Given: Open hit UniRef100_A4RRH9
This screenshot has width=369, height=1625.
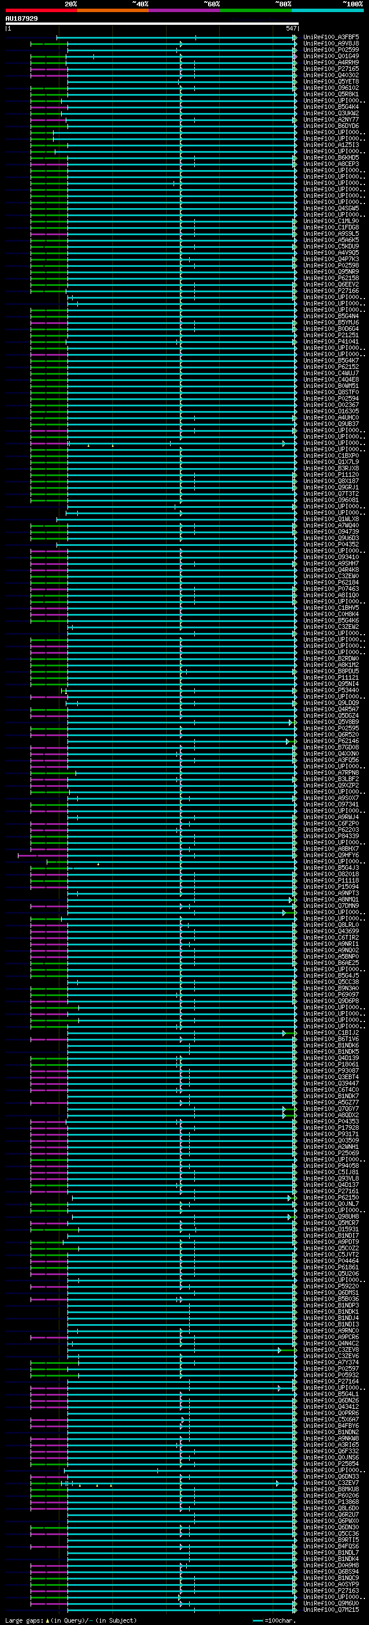Looking at the screenshot, I should pyautogui.click(x=331, y=63).
